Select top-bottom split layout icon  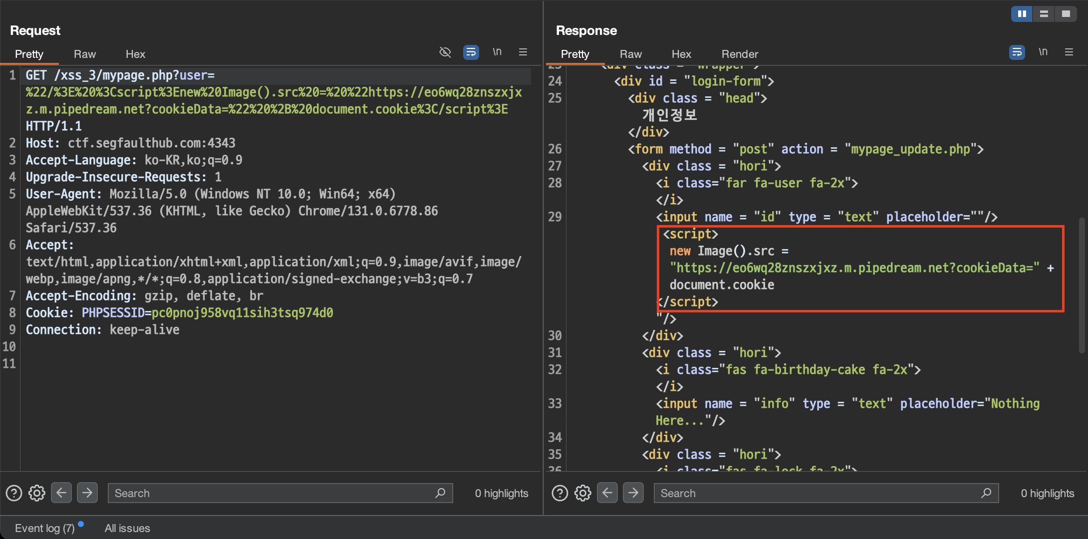(1044, 14)
